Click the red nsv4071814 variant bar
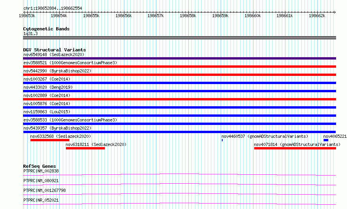Viewport: 347px width, 209px height. coord(295,148)
